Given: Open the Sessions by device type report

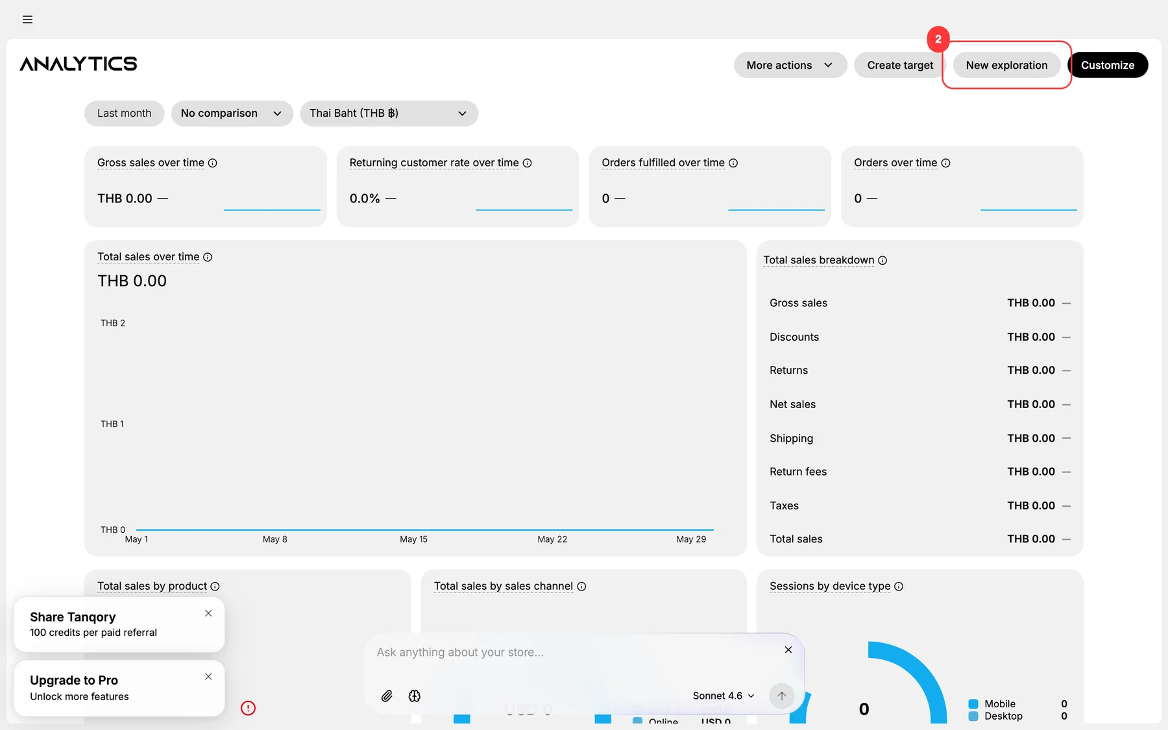Looking at the screenshot, I should point(830,587).
